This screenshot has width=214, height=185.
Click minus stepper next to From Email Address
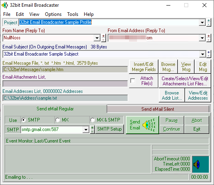tap(208, 40)
